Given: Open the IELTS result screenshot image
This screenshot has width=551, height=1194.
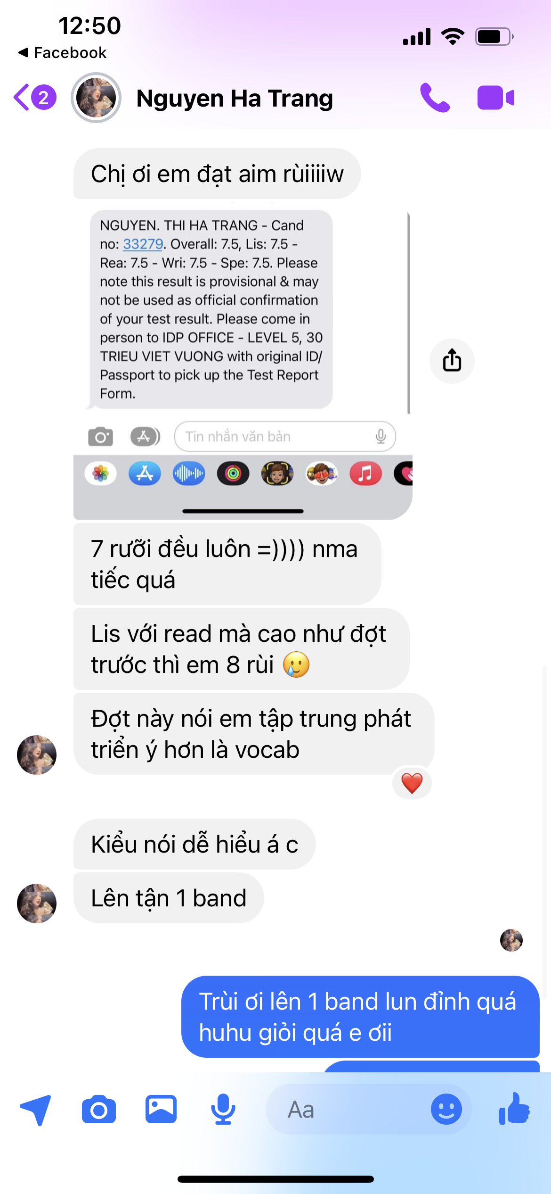Looking at the screenshot, I should coord(243,364).
